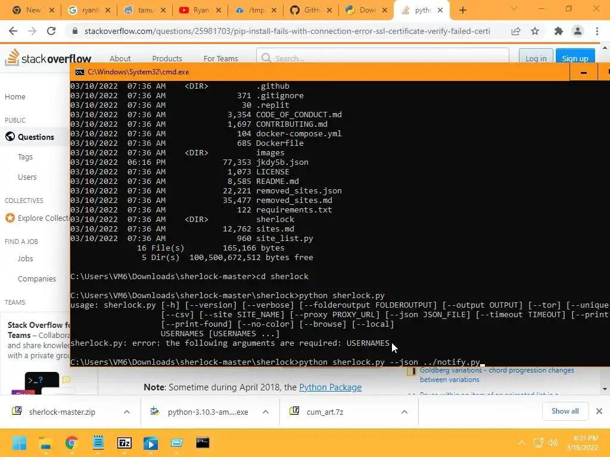Expand options for python-3.10.3 exe download
610x457 pixels.
click(x=266, y=412)
